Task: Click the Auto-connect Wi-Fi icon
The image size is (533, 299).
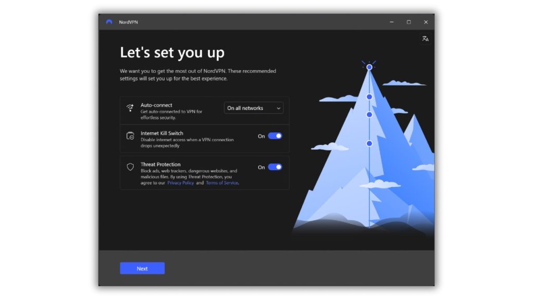Action: [x=130, y=108]
